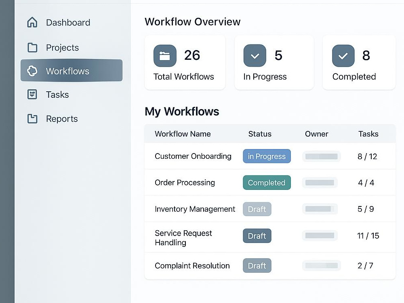The height and width of the screenshot is (303, 404).
Task: Click the Tasks column header
Action: tap(368, 134)
